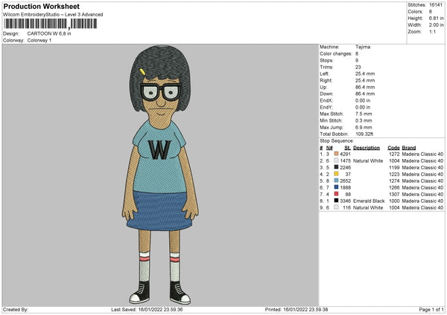Click the Height value 6.81 in

coord(436,18)
